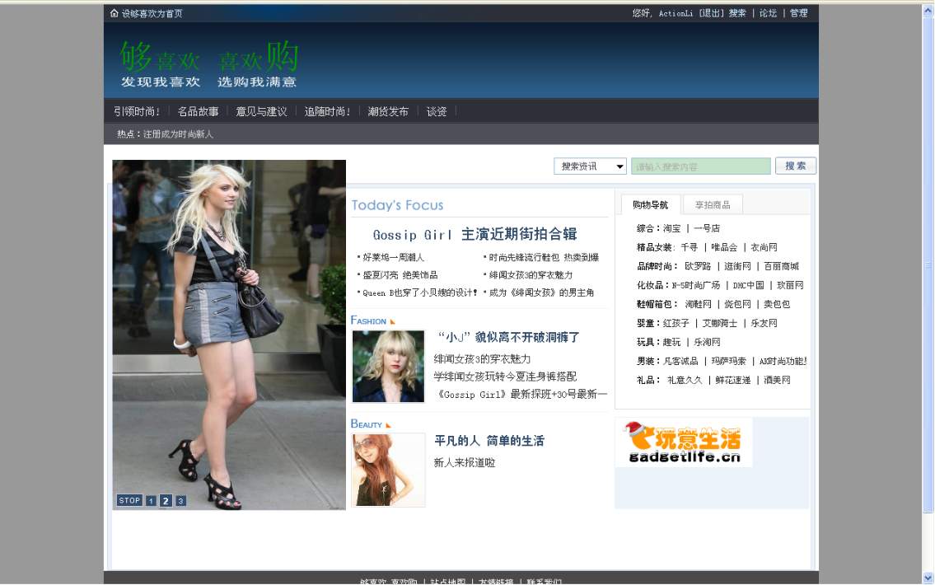Image resolution: width=935 pixels, height=585 pixels.
Task: Show slide 2 in the slideshow
Action: [166, 501]
